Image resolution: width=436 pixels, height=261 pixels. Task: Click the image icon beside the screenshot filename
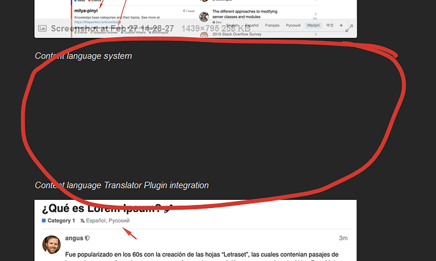click(42, 28)
